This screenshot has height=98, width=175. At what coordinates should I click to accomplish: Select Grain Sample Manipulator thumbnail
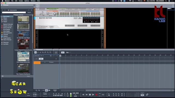point(23,56)
